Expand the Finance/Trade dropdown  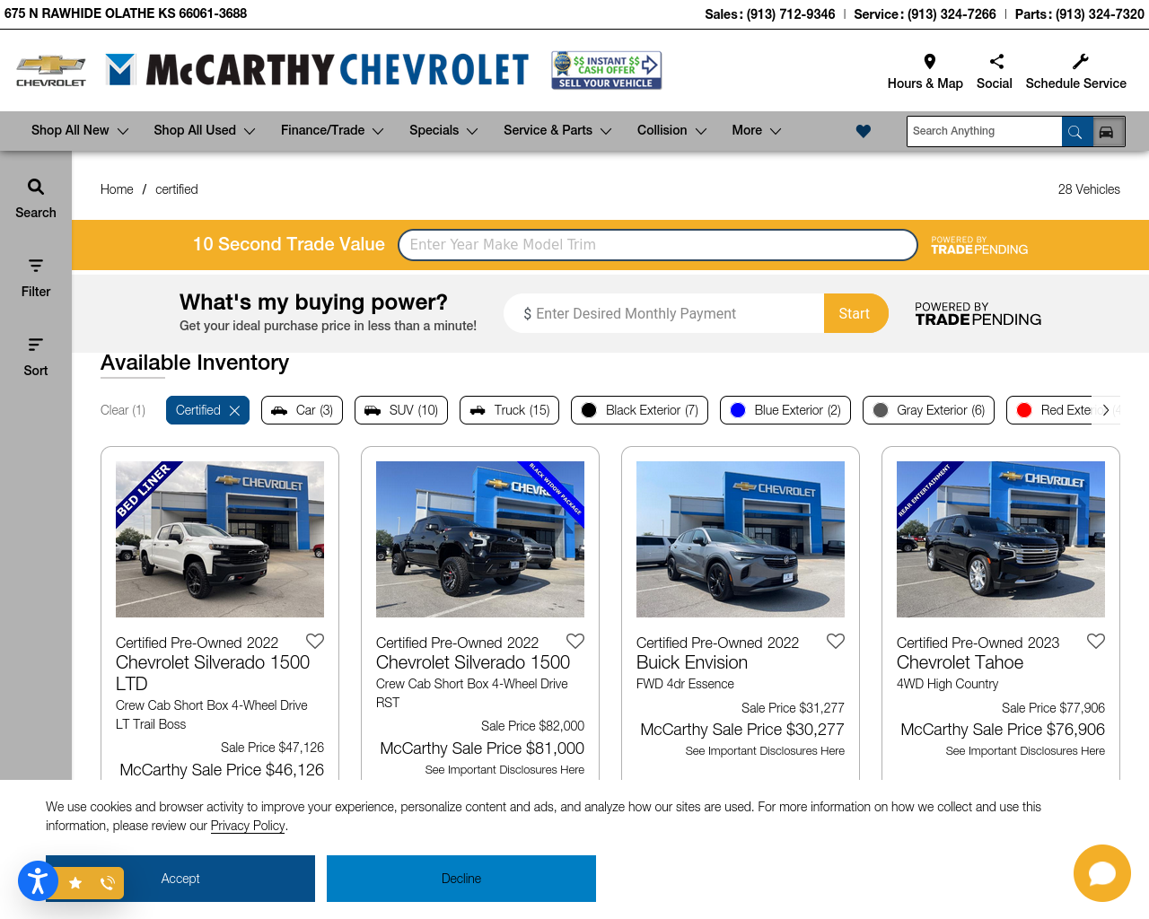pyautogui.click(x=332, y=131)
